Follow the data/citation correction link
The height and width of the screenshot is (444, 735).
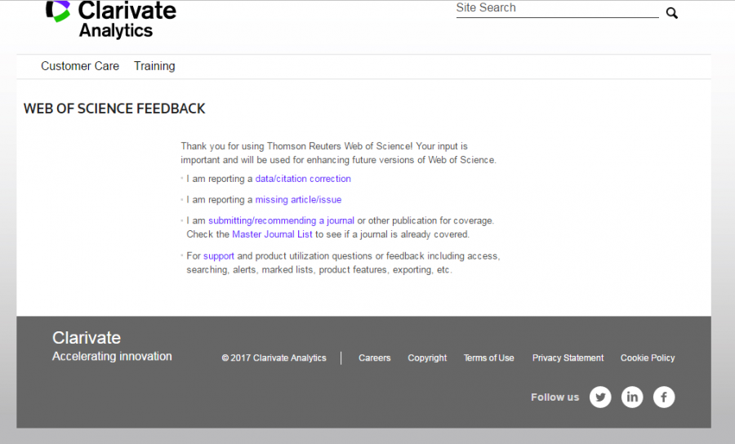tap(303, 179)
